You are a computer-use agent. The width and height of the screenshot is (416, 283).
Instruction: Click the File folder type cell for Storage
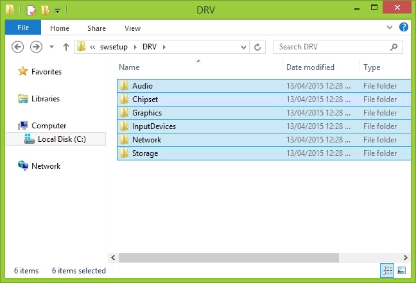tap(380, 153)
